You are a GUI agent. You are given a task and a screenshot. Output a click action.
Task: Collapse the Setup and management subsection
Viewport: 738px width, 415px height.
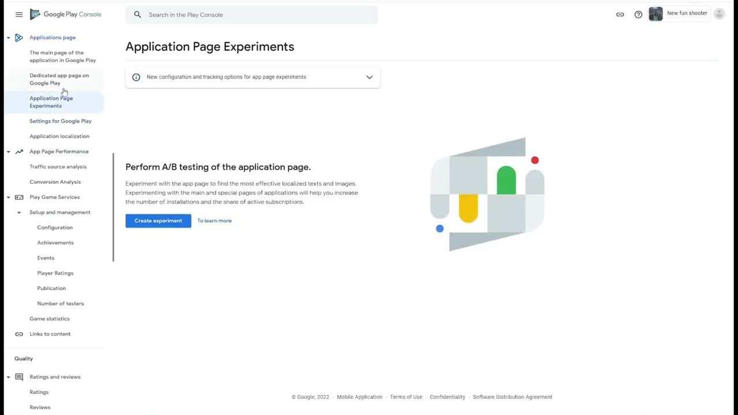(x=19, y=213)
